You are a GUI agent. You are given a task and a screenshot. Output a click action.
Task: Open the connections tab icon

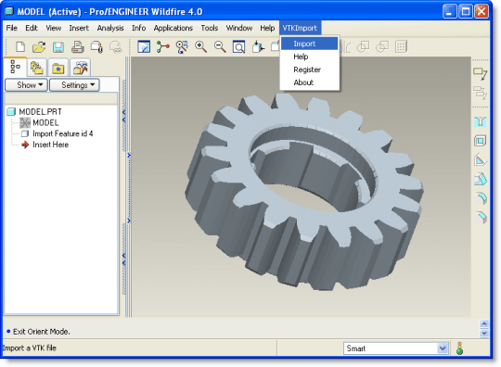click(80, 68)
